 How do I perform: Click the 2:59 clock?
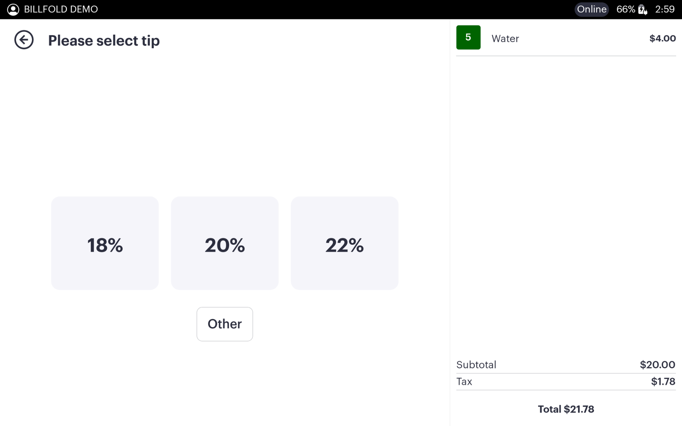click(665, 9)
